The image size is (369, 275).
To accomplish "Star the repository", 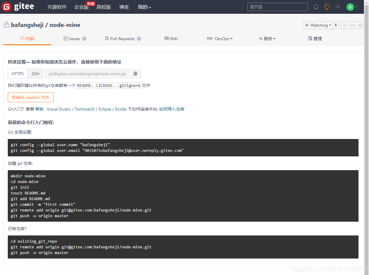I will click(x=349, y=25).
